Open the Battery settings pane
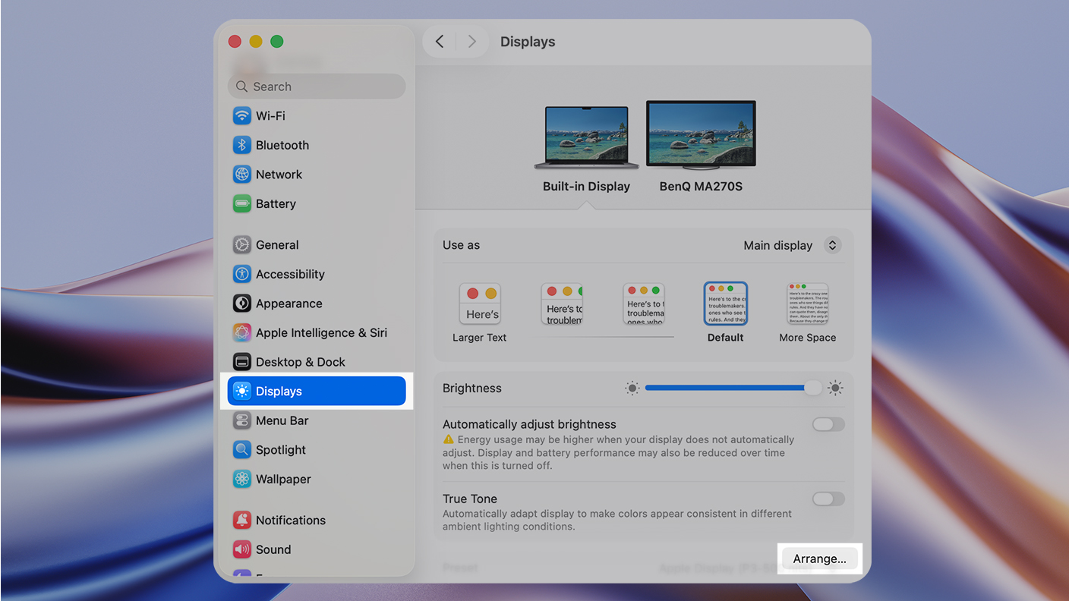 point(317,204)
